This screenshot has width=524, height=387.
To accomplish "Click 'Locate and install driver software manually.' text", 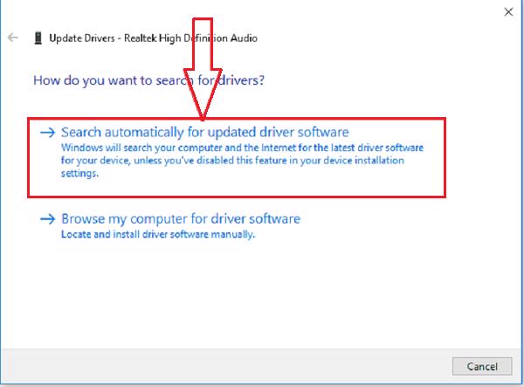I will point(158,234).
